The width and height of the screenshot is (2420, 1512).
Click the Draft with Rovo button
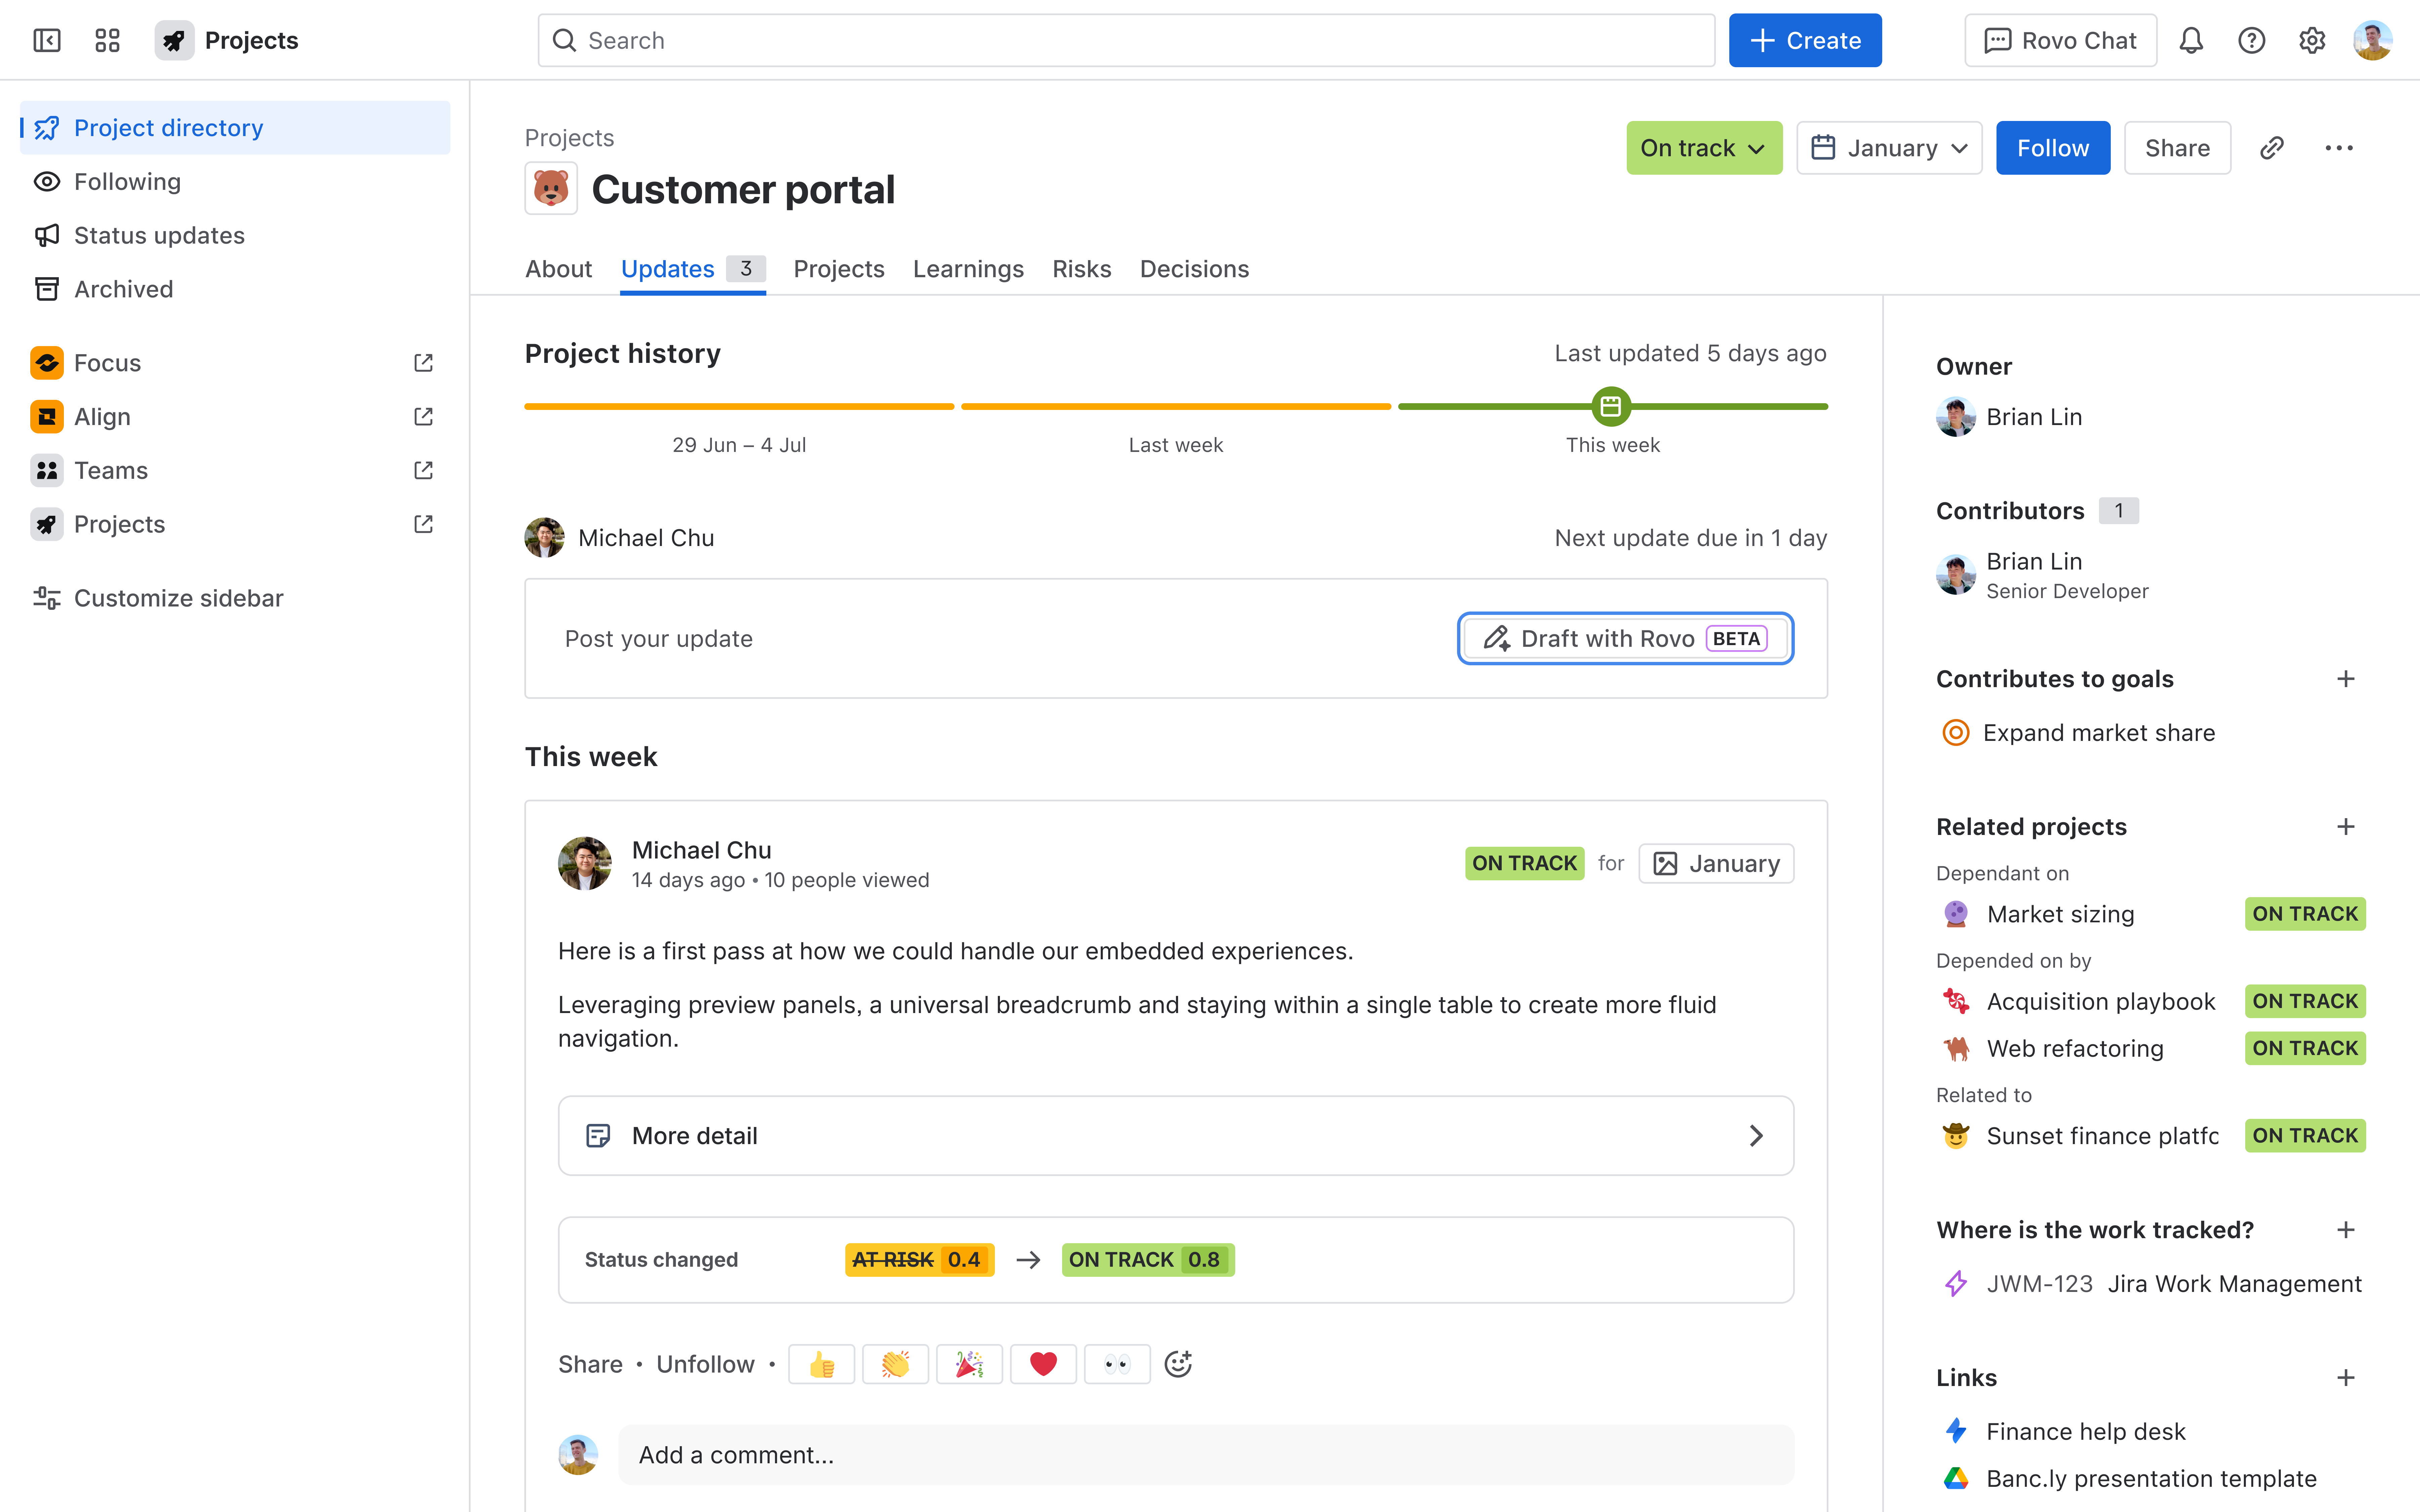tap(1625, 638)
